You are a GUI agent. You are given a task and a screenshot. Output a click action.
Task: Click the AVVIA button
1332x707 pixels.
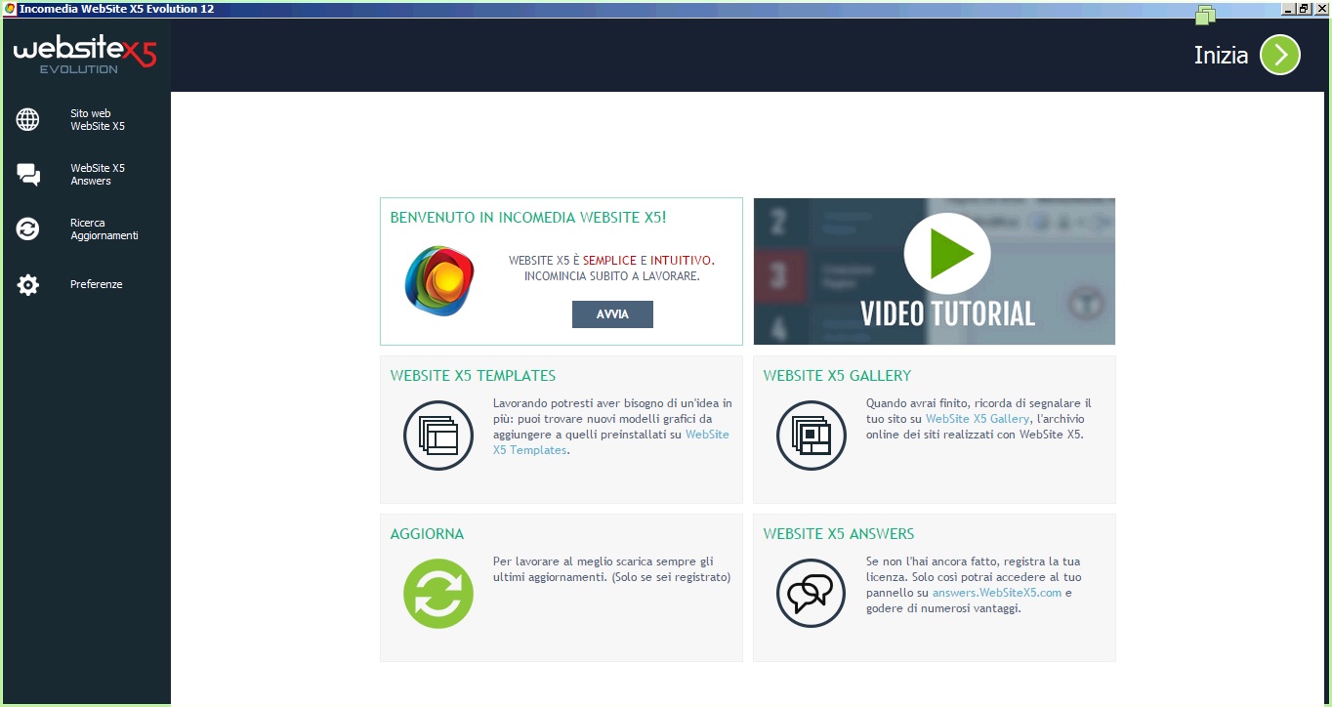click(612, 314)
